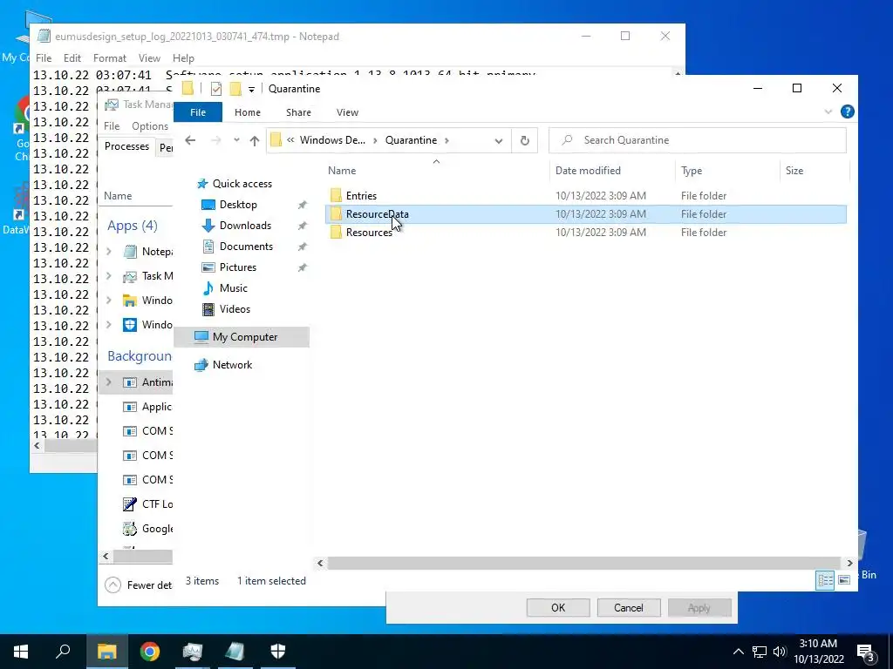Expand the Notepad process in Task Manager

pyautogui.click(x=109, y=251)
